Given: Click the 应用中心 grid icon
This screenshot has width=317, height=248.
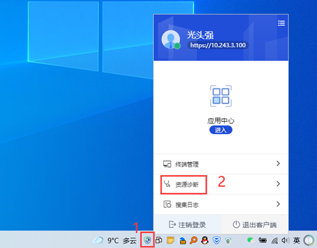Looking at the screenshot, I should point(221,96).
